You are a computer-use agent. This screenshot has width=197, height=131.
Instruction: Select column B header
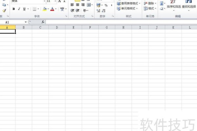click(x=24, y=27)
